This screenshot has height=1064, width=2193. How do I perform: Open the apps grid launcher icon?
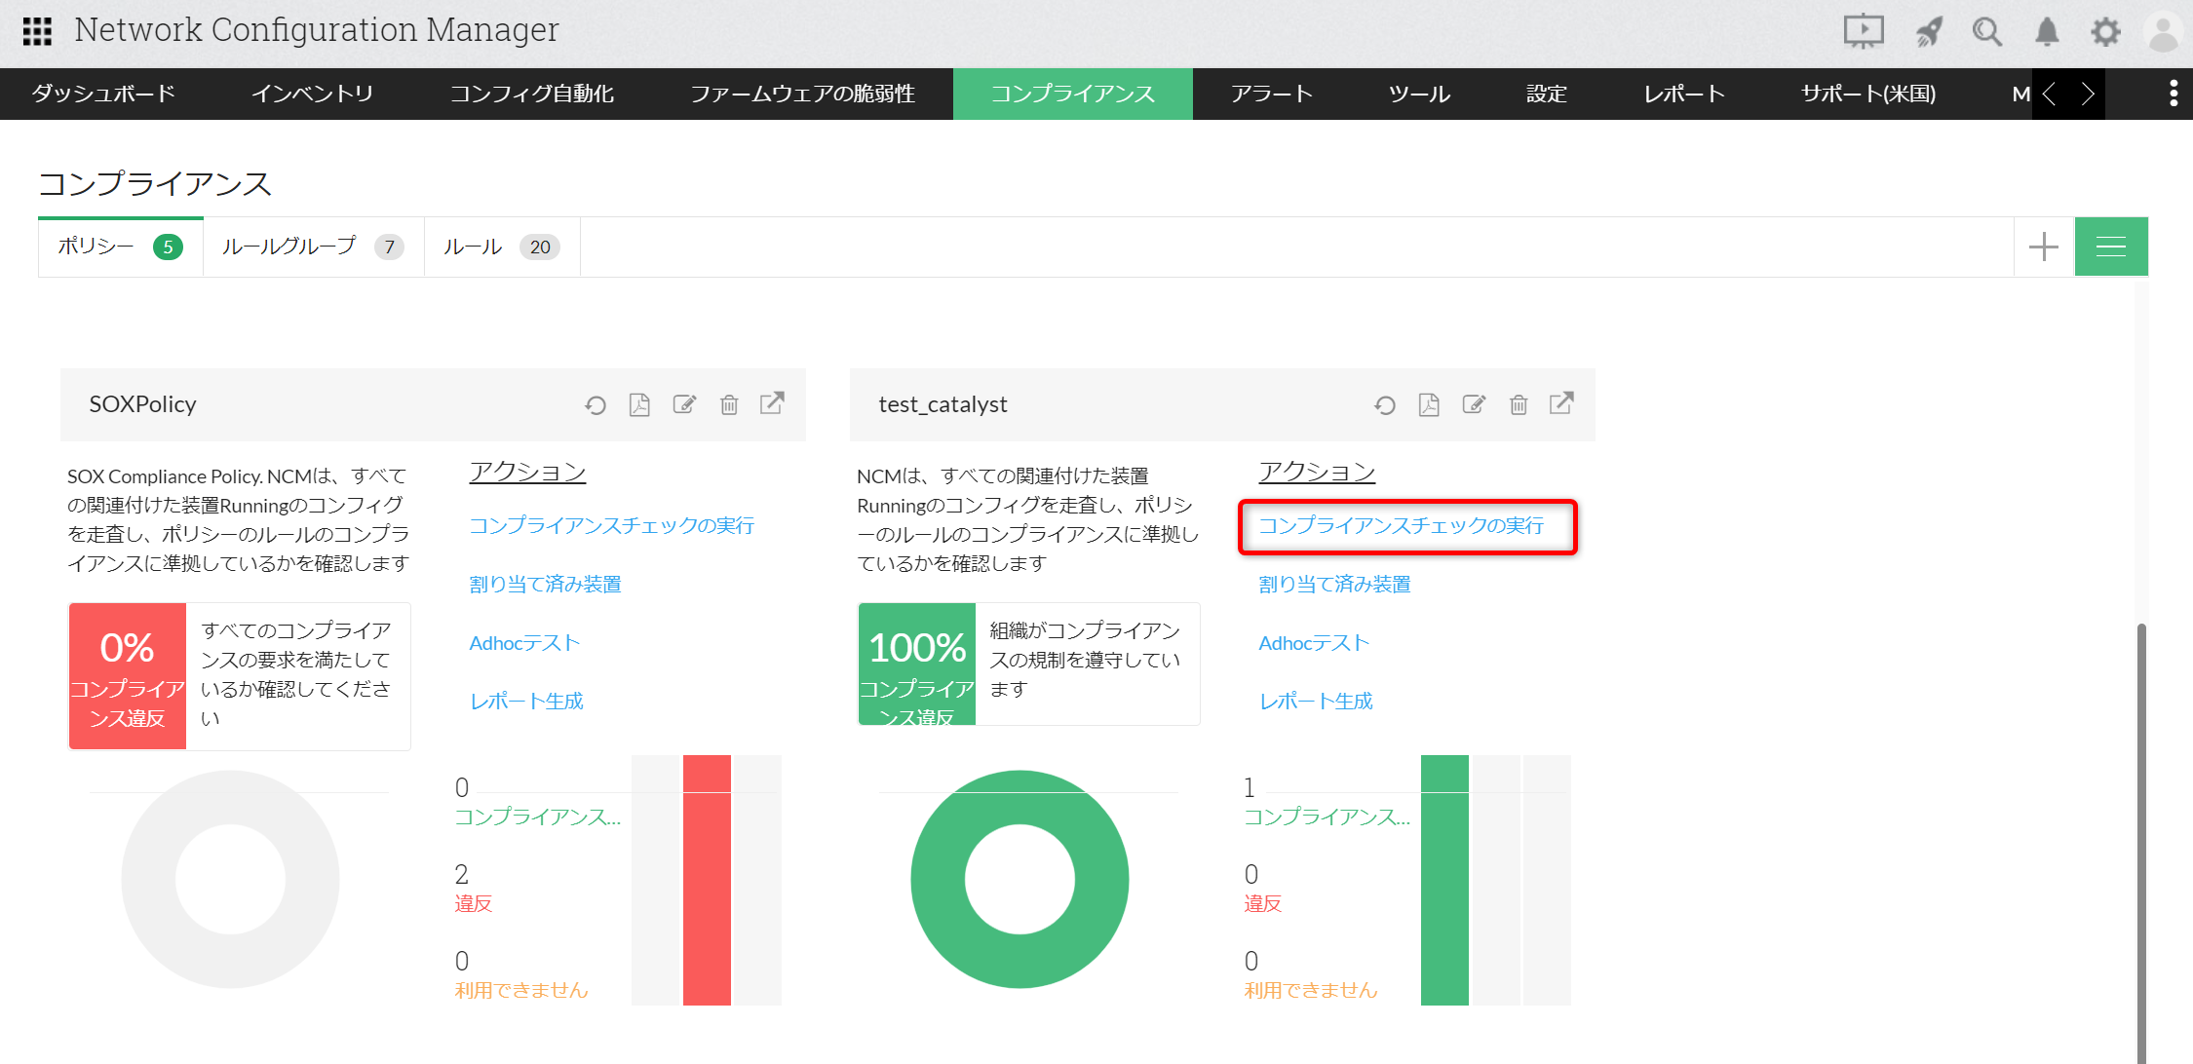37,31
